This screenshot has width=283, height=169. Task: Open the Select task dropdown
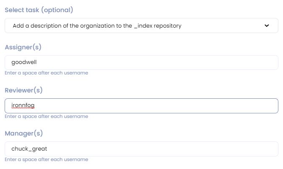(x=141, y=26)
